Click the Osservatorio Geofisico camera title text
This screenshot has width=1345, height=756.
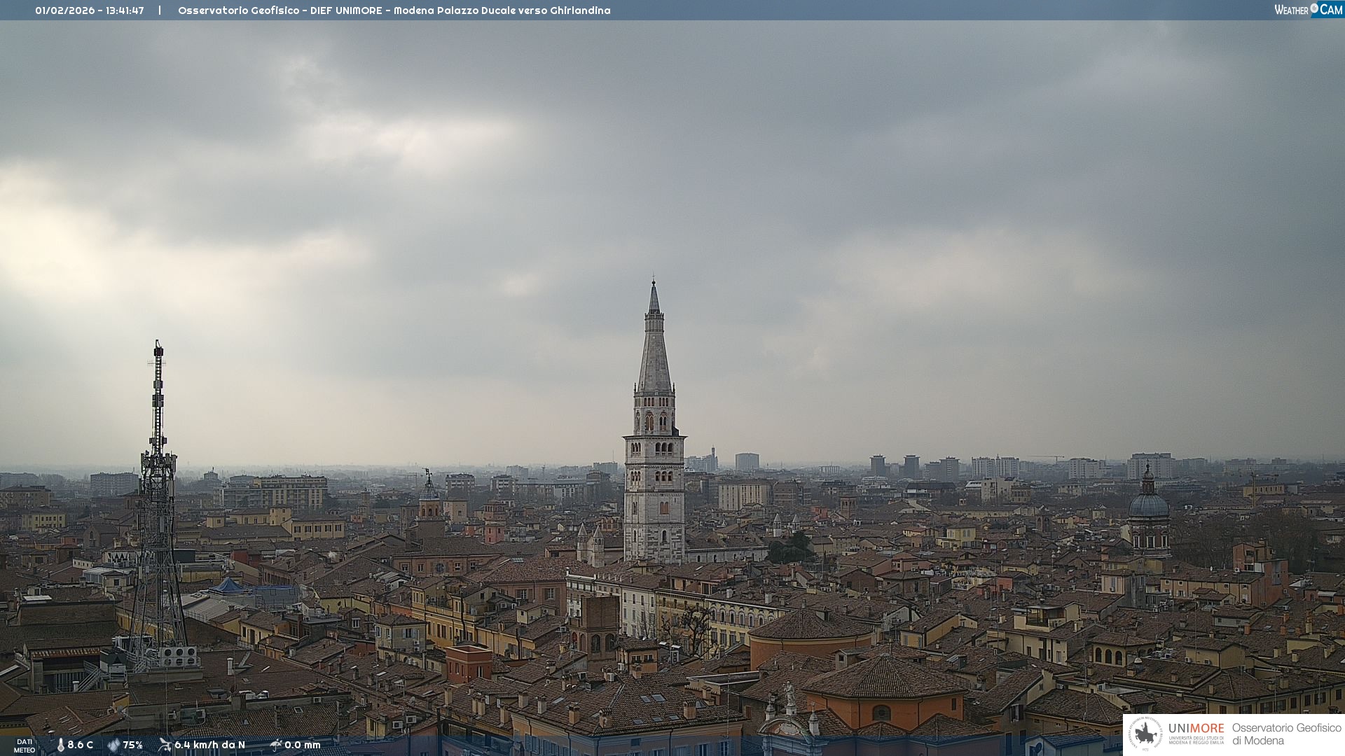pos(394,10)
